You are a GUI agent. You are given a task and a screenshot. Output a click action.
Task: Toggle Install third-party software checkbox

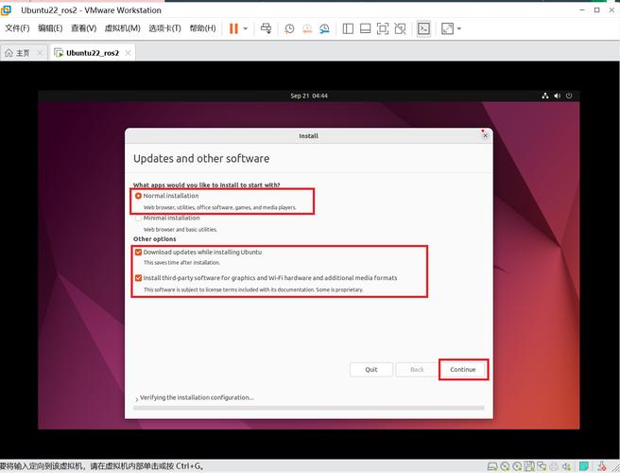138,278
